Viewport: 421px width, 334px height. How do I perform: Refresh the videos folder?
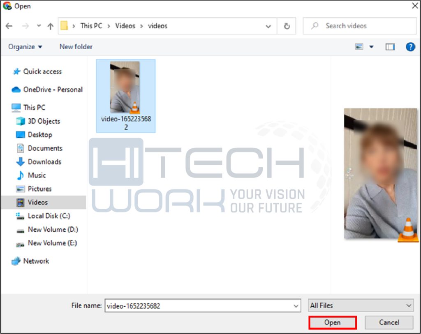coord(287,26)
